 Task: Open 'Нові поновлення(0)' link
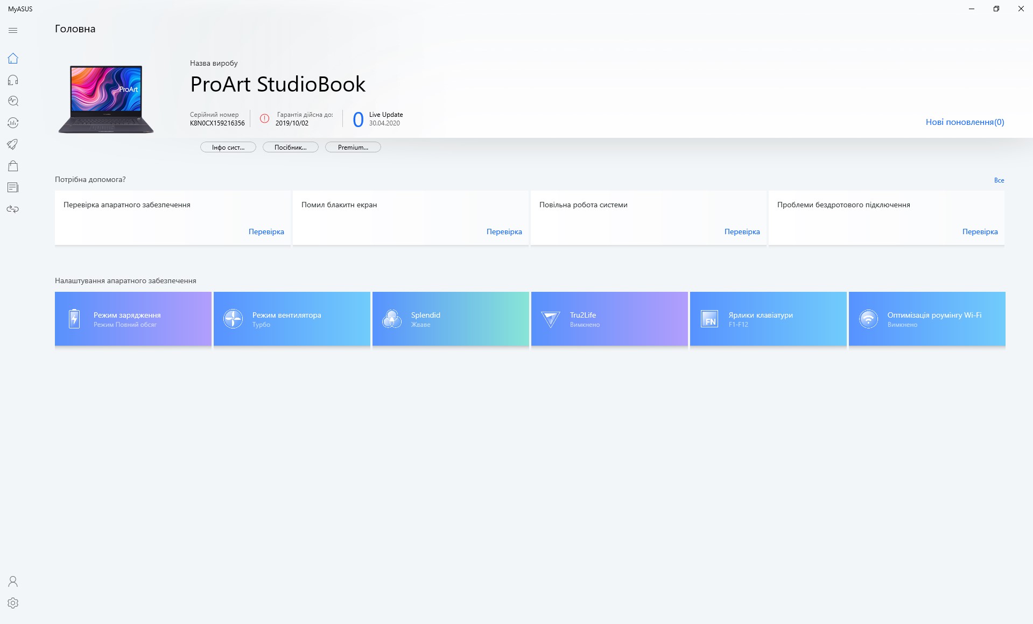(x=965, y=122)
